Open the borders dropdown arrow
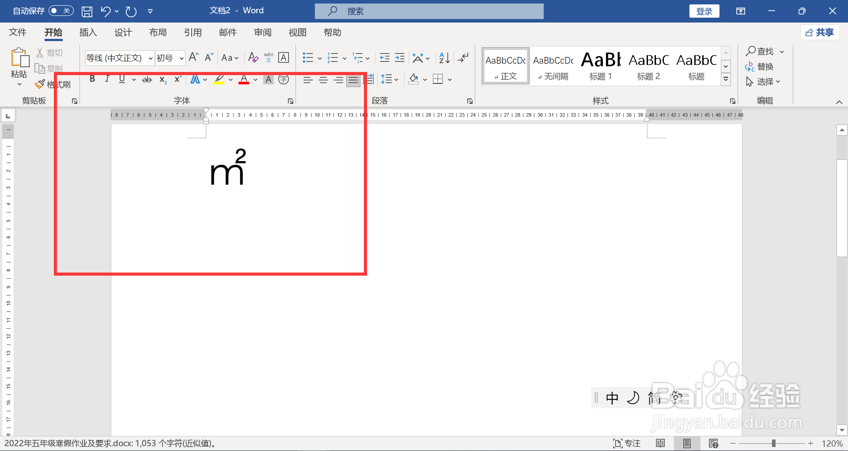The image size is (848, 451). click(x=450, y=80)
